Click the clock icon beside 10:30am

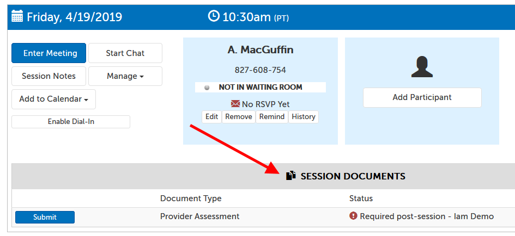(214, 16)
